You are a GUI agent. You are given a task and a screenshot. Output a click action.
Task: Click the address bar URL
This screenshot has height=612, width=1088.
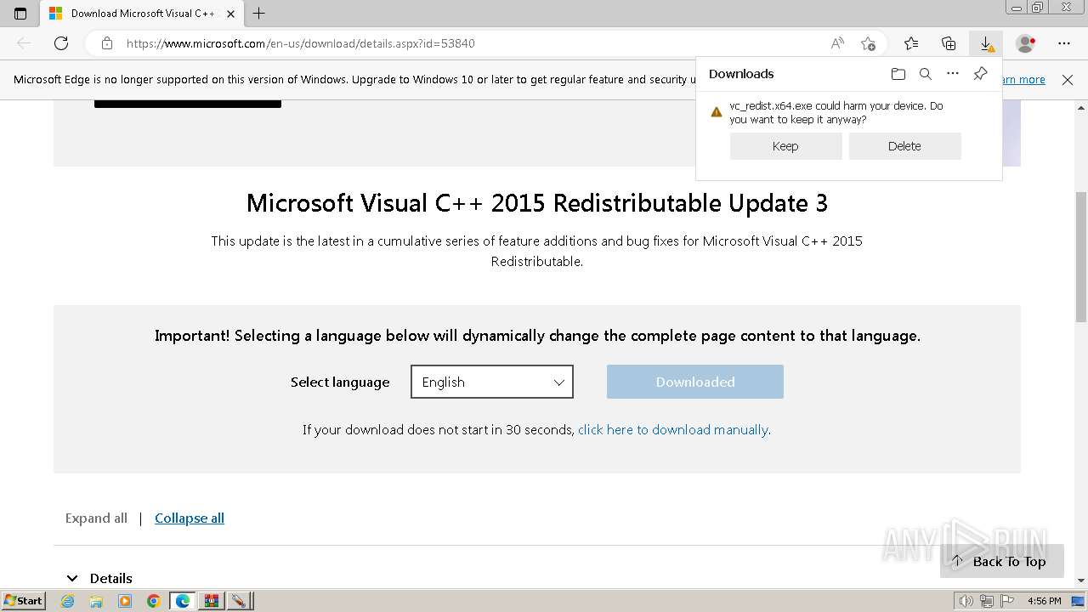301,43
